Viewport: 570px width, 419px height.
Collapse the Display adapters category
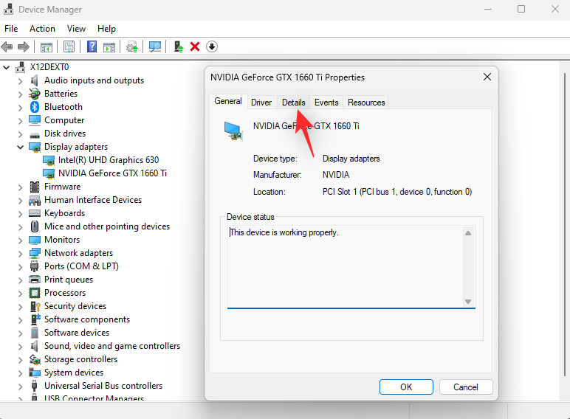click(21, 147)
